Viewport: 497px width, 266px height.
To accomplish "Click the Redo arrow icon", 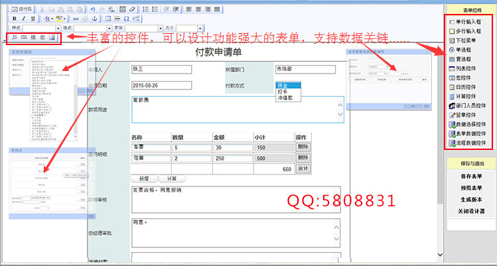I will point(102,9).
